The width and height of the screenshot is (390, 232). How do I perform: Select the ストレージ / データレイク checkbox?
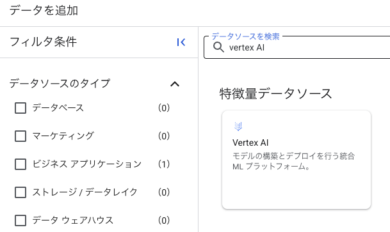pyautogui.click(x=20, y=192)
